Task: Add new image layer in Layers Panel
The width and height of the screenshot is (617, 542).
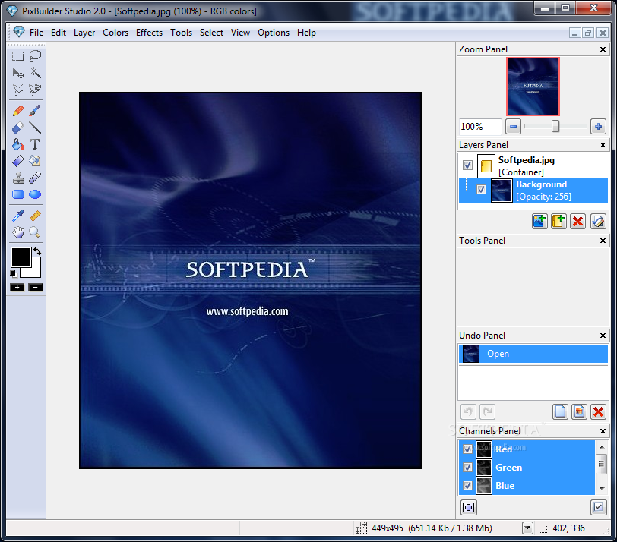Action: [x=539, y=222]
